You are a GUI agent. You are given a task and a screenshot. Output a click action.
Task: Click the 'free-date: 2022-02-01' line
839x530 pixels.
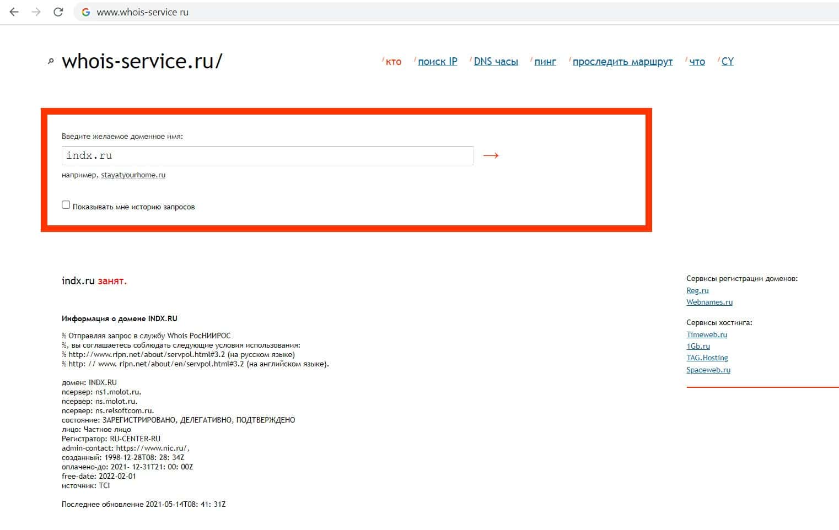99,476
